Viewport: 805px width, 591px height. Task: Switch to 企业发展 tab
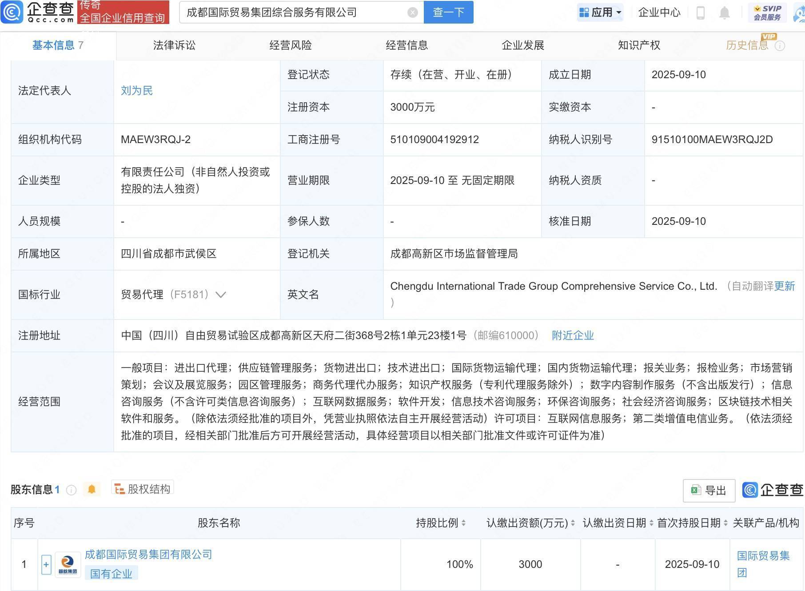click(523, 45)
